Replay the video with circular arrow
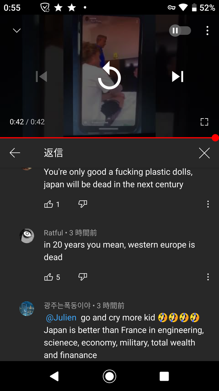219x391 pixels. point(109,76)
